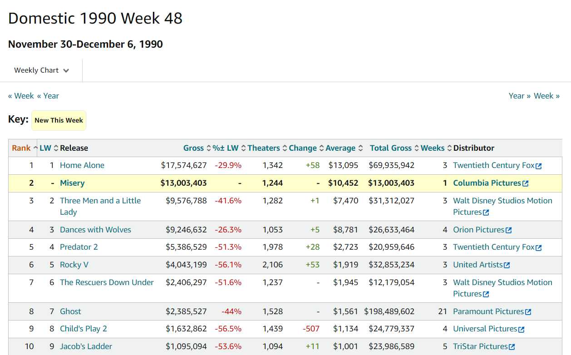Screen dimensions: 571x355
Task: Open Paramount Pictures distributor link
Action: [x=488, y=311]
